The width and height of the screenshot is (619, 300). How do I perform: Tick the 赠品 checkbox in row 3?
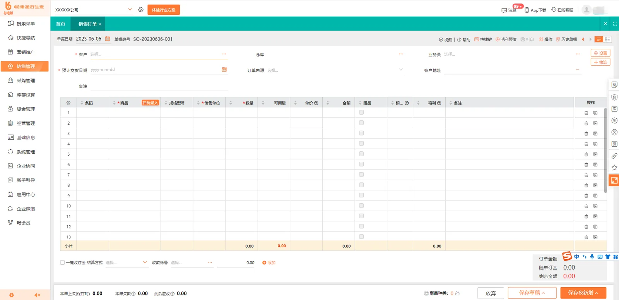[361, 133]
